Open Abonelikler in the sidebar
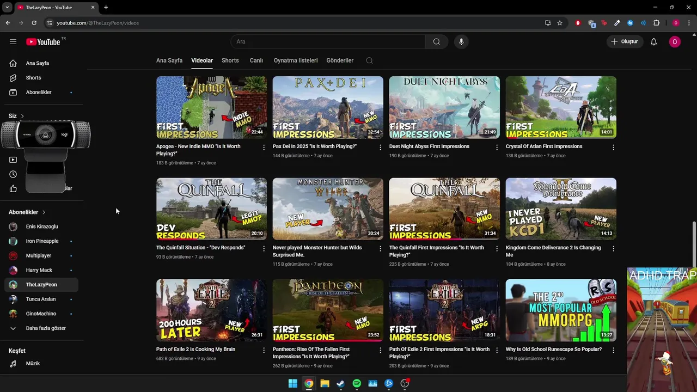The width and height of the screenshot is (697, 392). click(x=41, y=93)
